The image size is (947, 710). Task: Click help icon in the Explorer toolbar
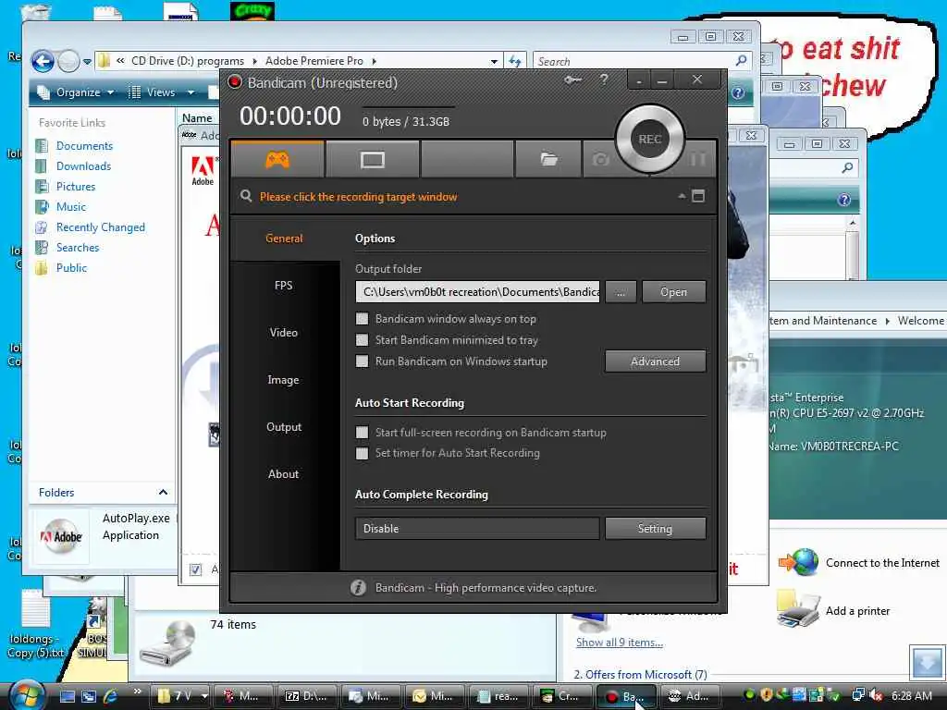(x=737, y=93)
